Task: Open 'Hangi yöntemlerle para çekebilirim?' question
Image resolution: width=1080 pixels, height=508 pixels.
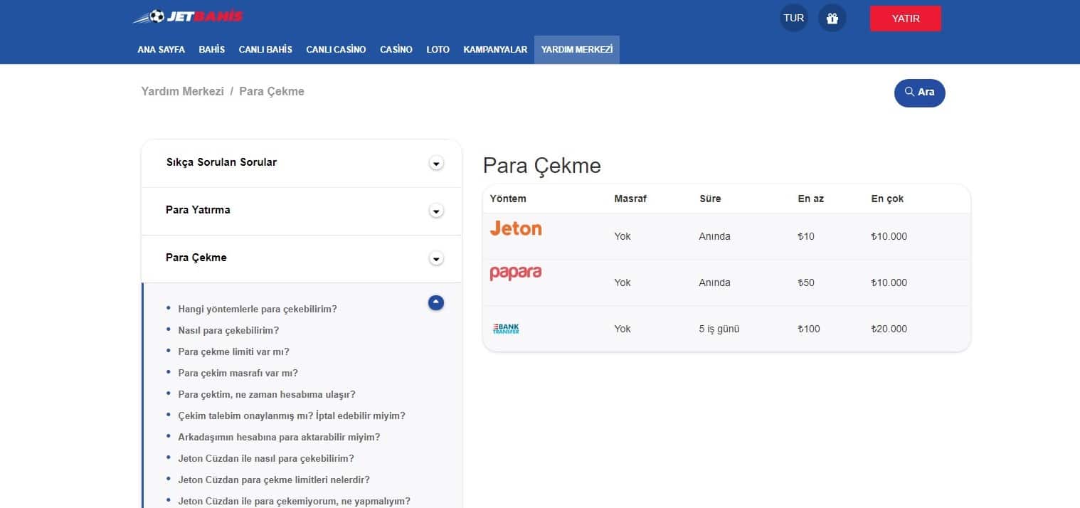Action: (258, 309)
